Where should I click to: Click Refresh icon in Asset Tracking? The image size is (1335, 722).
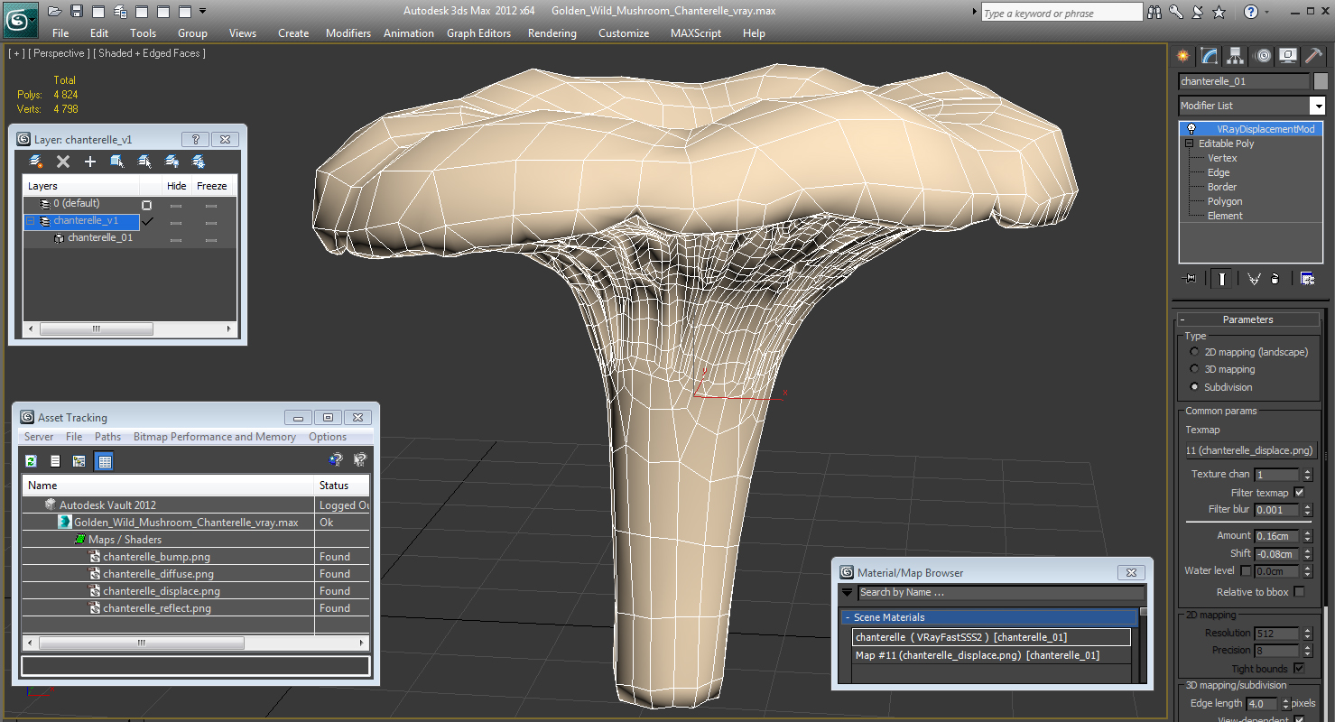(31, 461)
